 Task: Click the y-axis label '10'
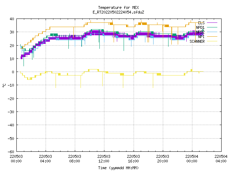[12, 59]
